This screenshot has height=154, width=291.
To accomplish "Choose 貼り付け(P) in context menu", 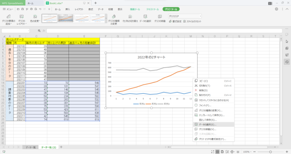I will [x=214, y=95].
